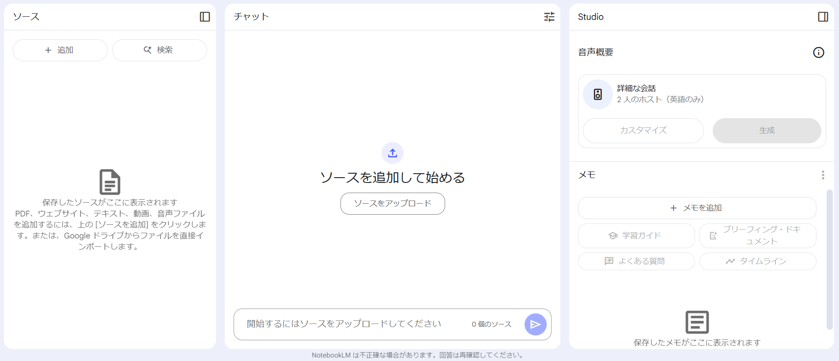This screenshot has height=361, width=839.
Task: Click the blue upload arrow icon
Action: coord(392,153)
